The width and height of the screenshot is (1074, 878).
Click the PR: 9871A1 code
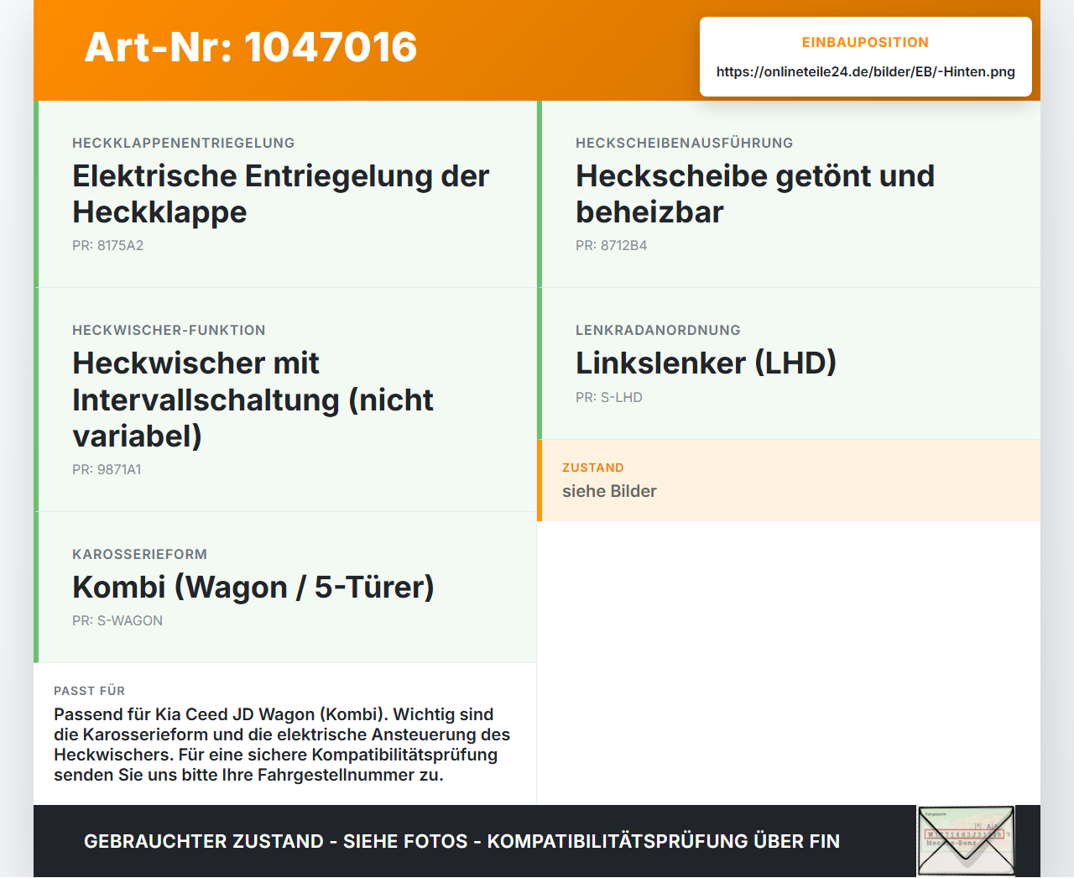pos(107,470)
